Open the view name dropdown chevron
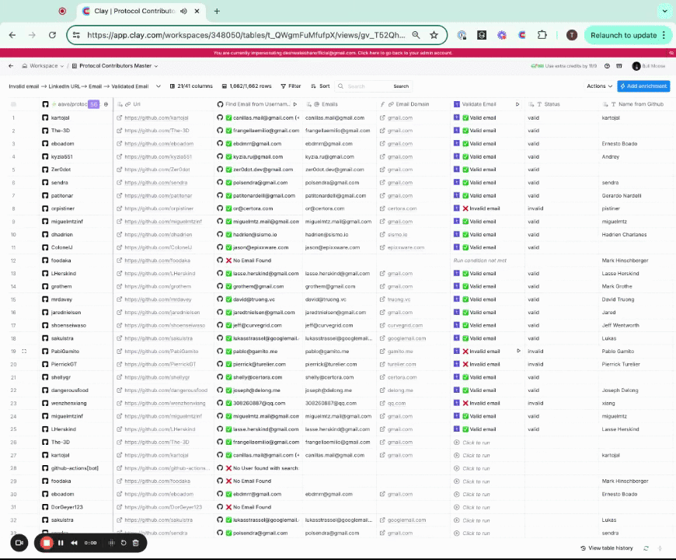Image resolution: width=676 pixels, height=560 pixels. pos(159,86)
